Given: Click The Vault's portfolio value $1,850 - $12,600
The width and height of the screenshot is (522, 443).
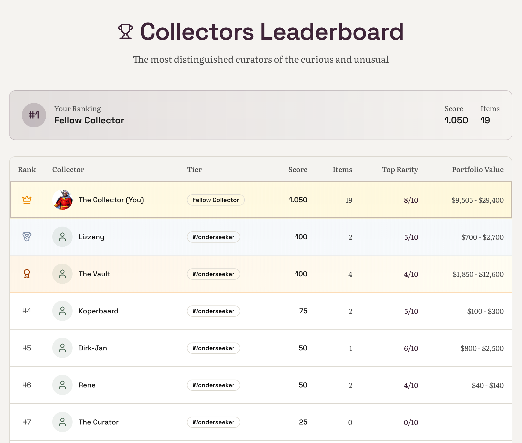Looking at the screenshot, I should pos(478,274).
